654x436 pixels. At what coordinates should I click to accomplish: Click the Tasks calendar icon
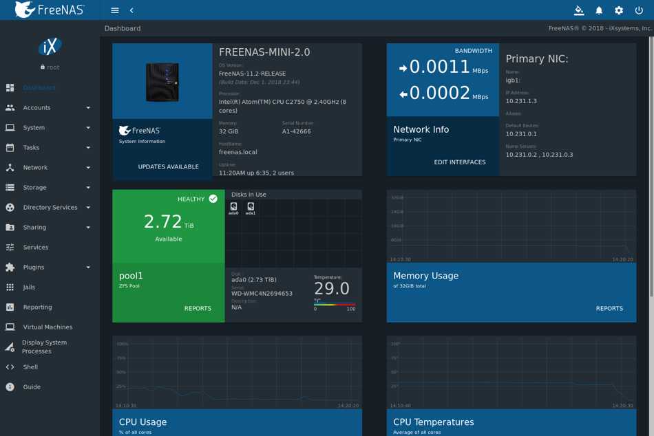[x=10, y=148]
